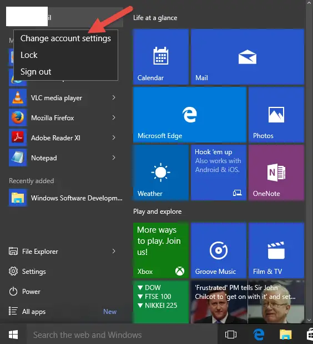This screenshot has width=313, height=344.
Task: Expand File Explorer jump list arrow
Action: pos(114,251)
